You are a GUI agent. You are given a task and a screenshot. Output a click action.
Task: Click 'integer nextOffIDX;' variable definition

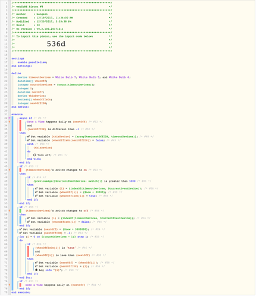pos(33,104)
